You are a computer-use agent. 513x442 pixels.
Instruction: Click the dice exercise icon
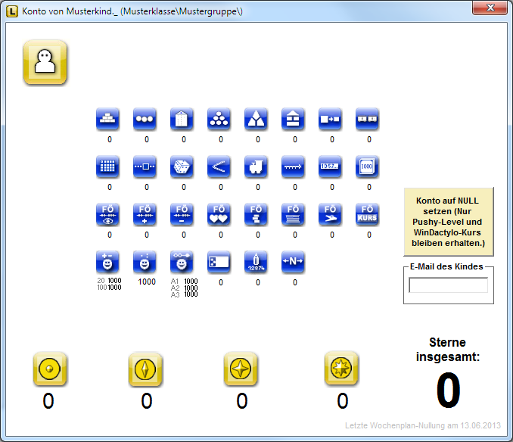pos(182,167)
